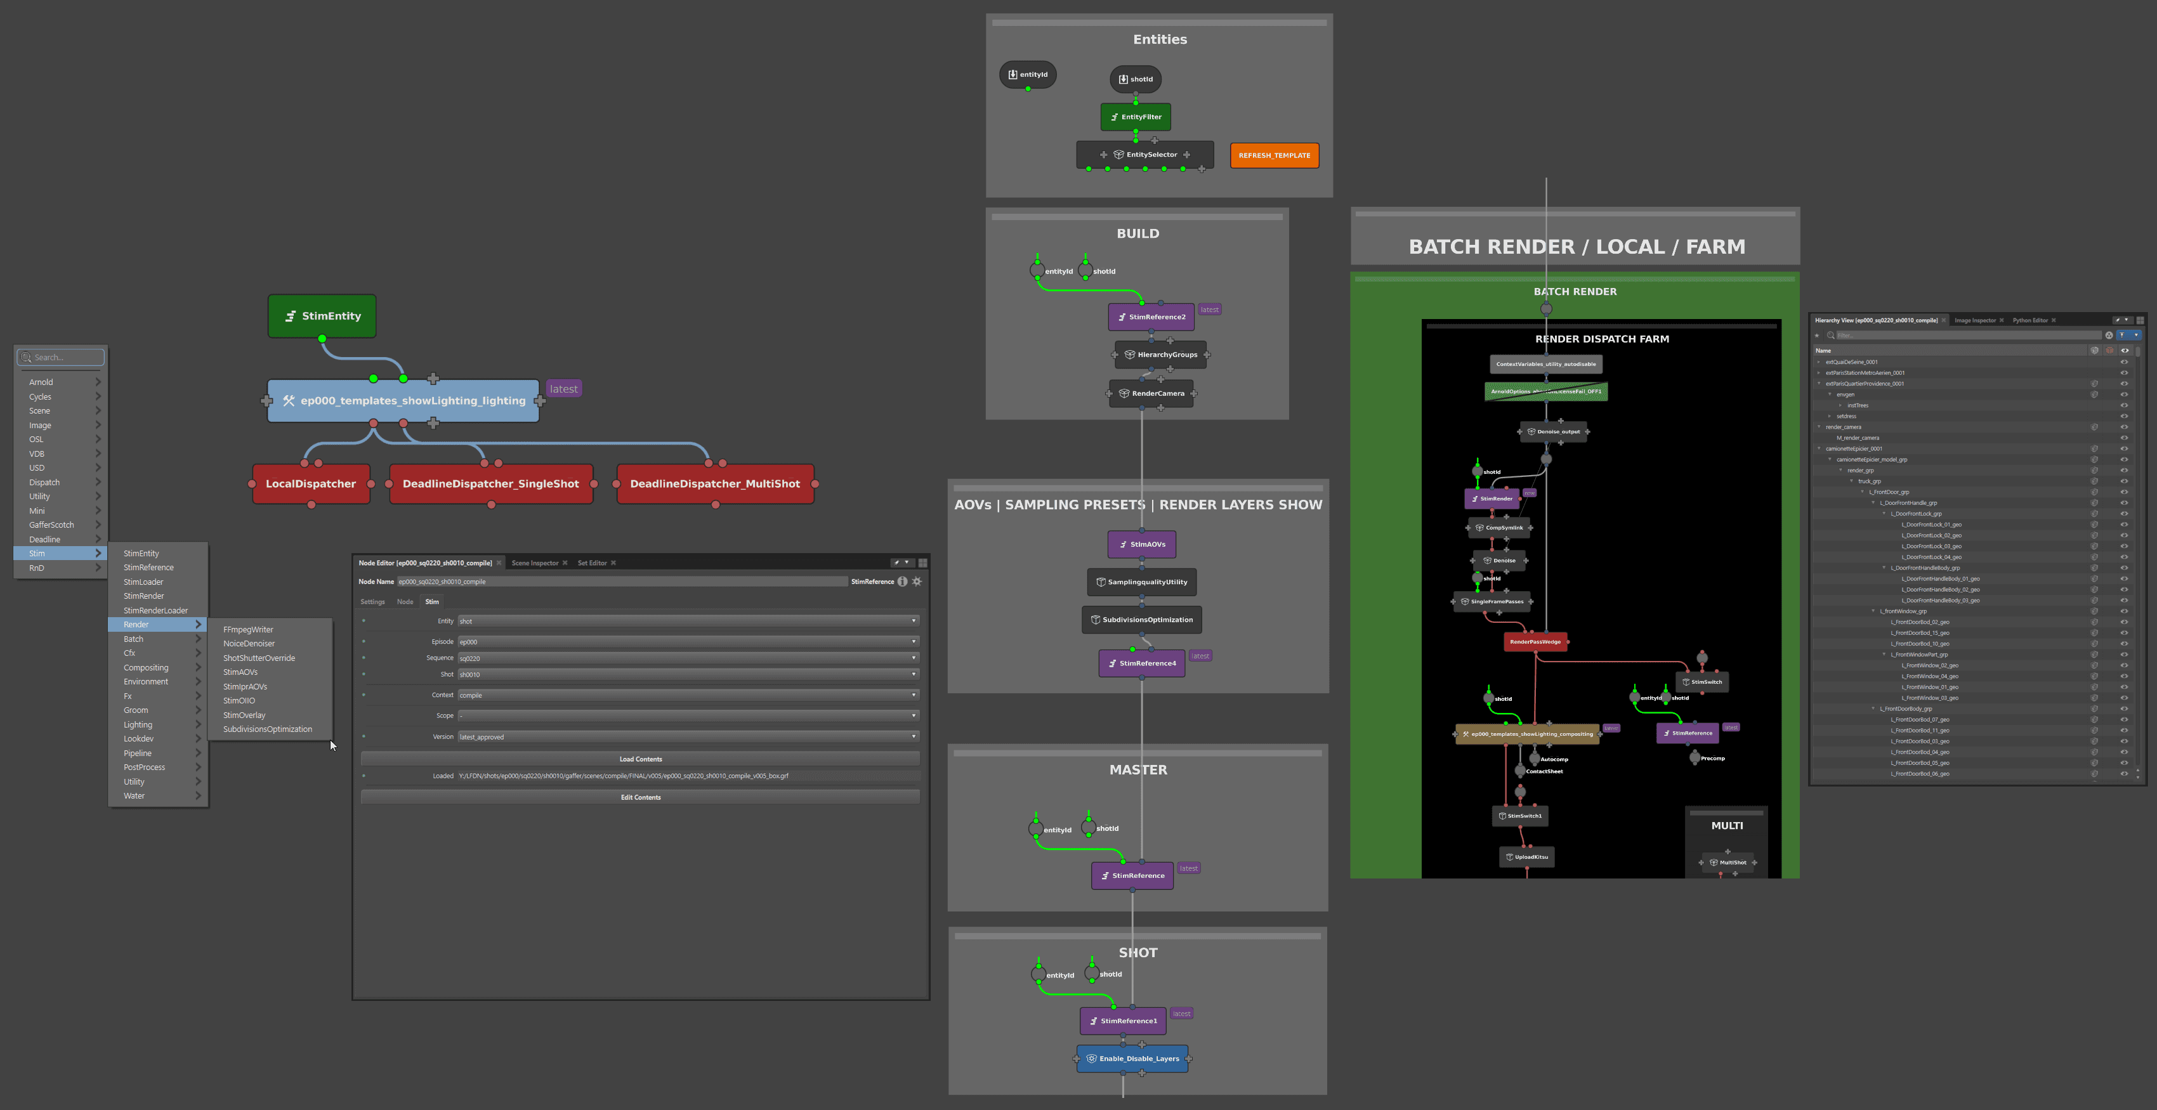Screen dimensions: 2157x1110
Task: Toggle the visibility column header eye icon
Action: point(2125,351)
